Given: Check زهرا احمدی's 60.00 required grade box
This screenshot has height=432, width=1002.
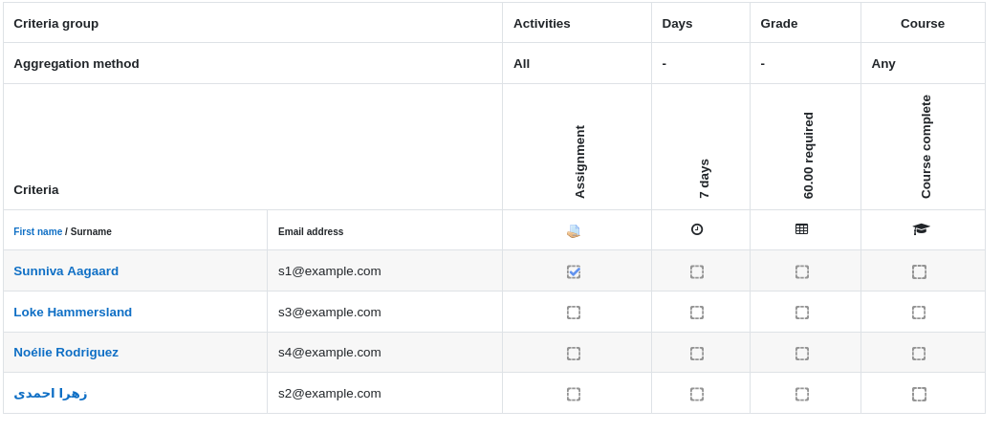Looking at the screenshot, I should [x=801, y=394].
